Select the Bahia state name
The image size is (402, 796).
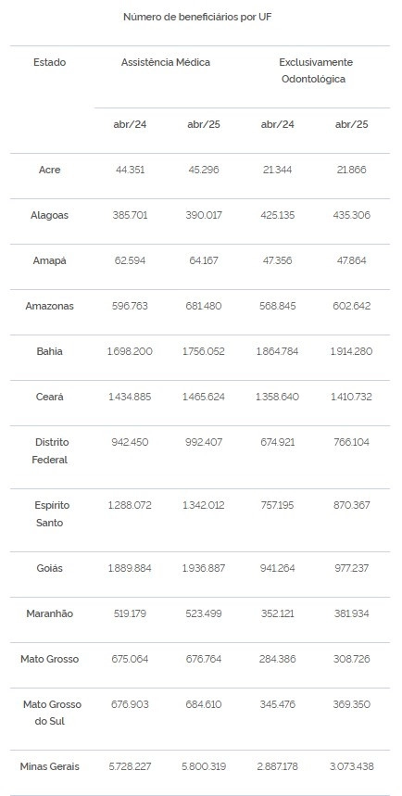[50, 351]
